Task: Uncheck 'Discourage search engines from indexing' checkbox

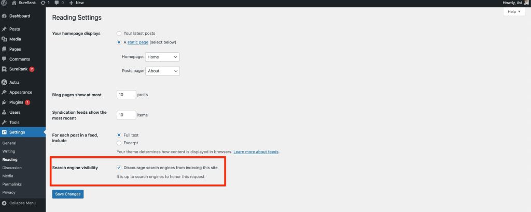Action: [119, 168]
